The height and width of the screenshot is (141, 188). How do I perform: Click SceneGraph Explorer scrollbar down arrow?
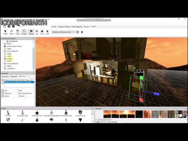[33, 70]
